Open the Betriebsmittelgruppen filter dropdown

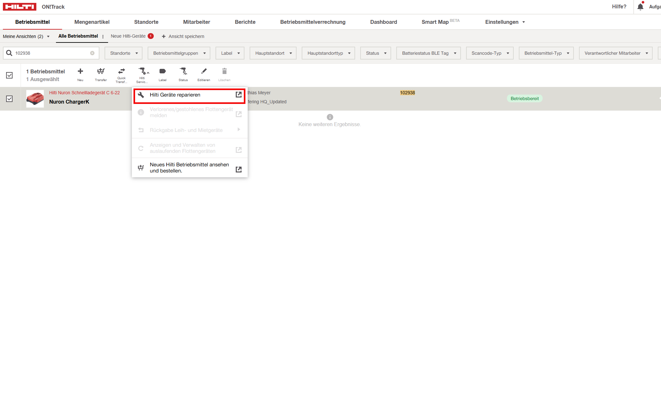coord(179,53)
